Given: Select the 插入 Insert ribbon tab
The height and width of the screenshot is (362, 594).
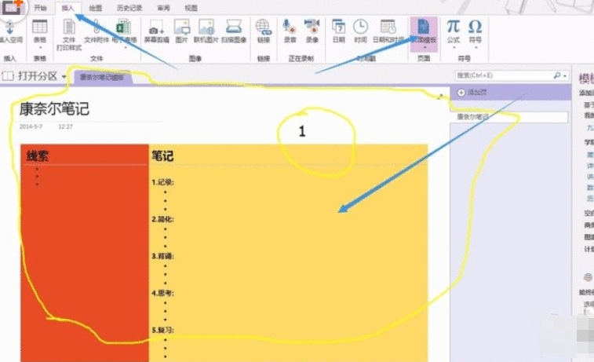Looking at the screenshot, I should pyautogui.click(x=67, y=8).
